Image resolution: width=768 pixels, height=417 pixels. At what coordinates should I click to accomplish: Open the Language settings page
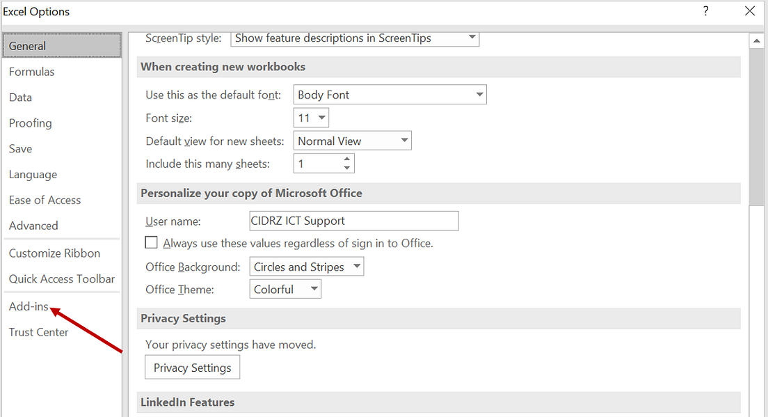point(33,174)
